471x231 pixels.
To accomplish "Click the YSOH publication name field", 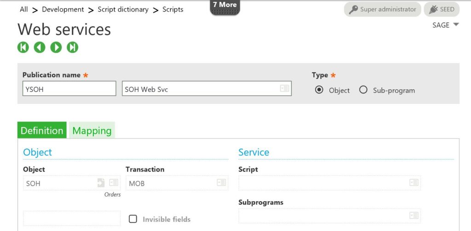I will click(69, 89).
